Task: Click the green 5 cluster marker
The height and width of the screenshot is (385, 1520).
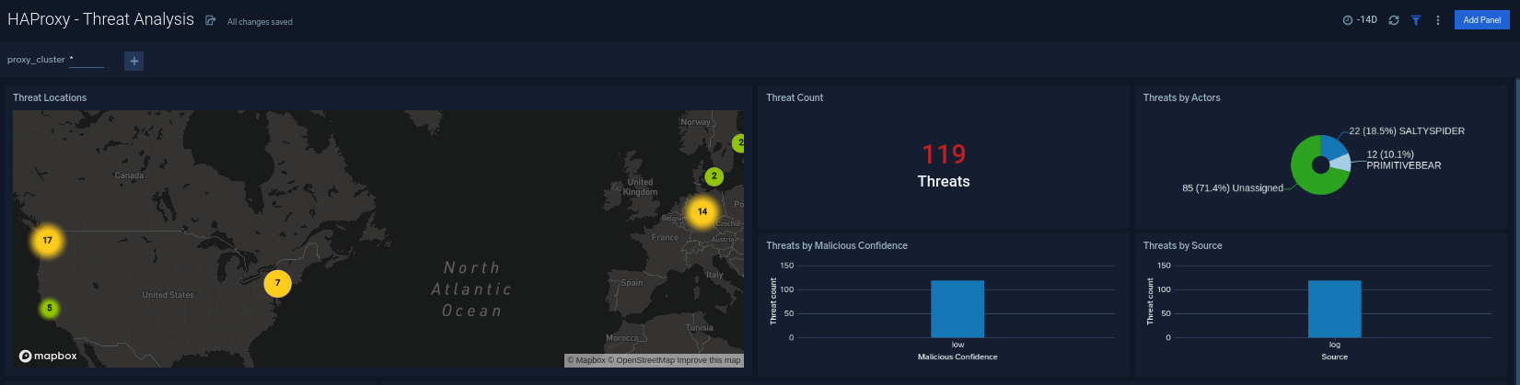Action: coord(50,308)
